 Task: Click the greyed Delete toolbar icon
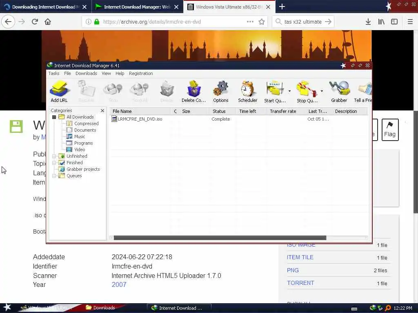[x=167, y=91]
